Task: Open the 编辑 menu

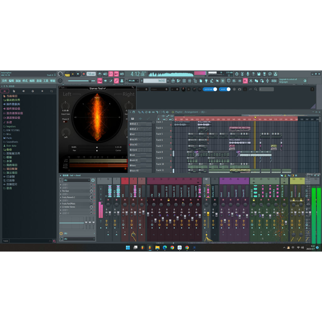Action: [11, 81]
